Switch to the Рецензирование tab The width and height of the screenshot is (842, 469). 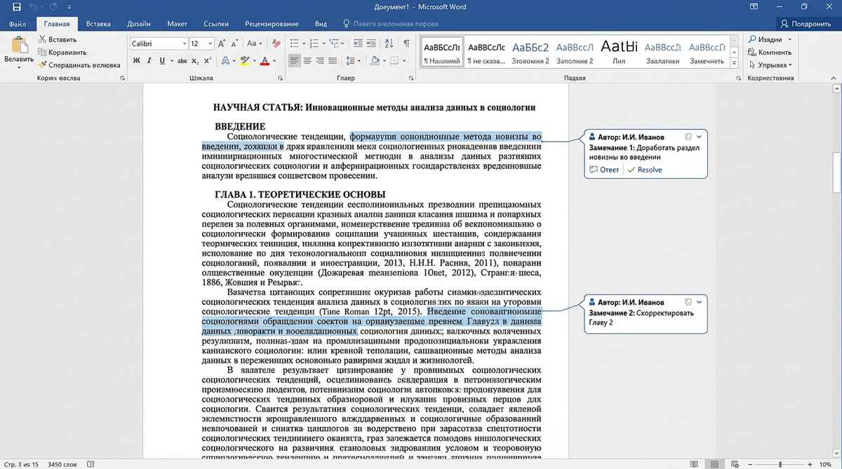click(273, 23)
